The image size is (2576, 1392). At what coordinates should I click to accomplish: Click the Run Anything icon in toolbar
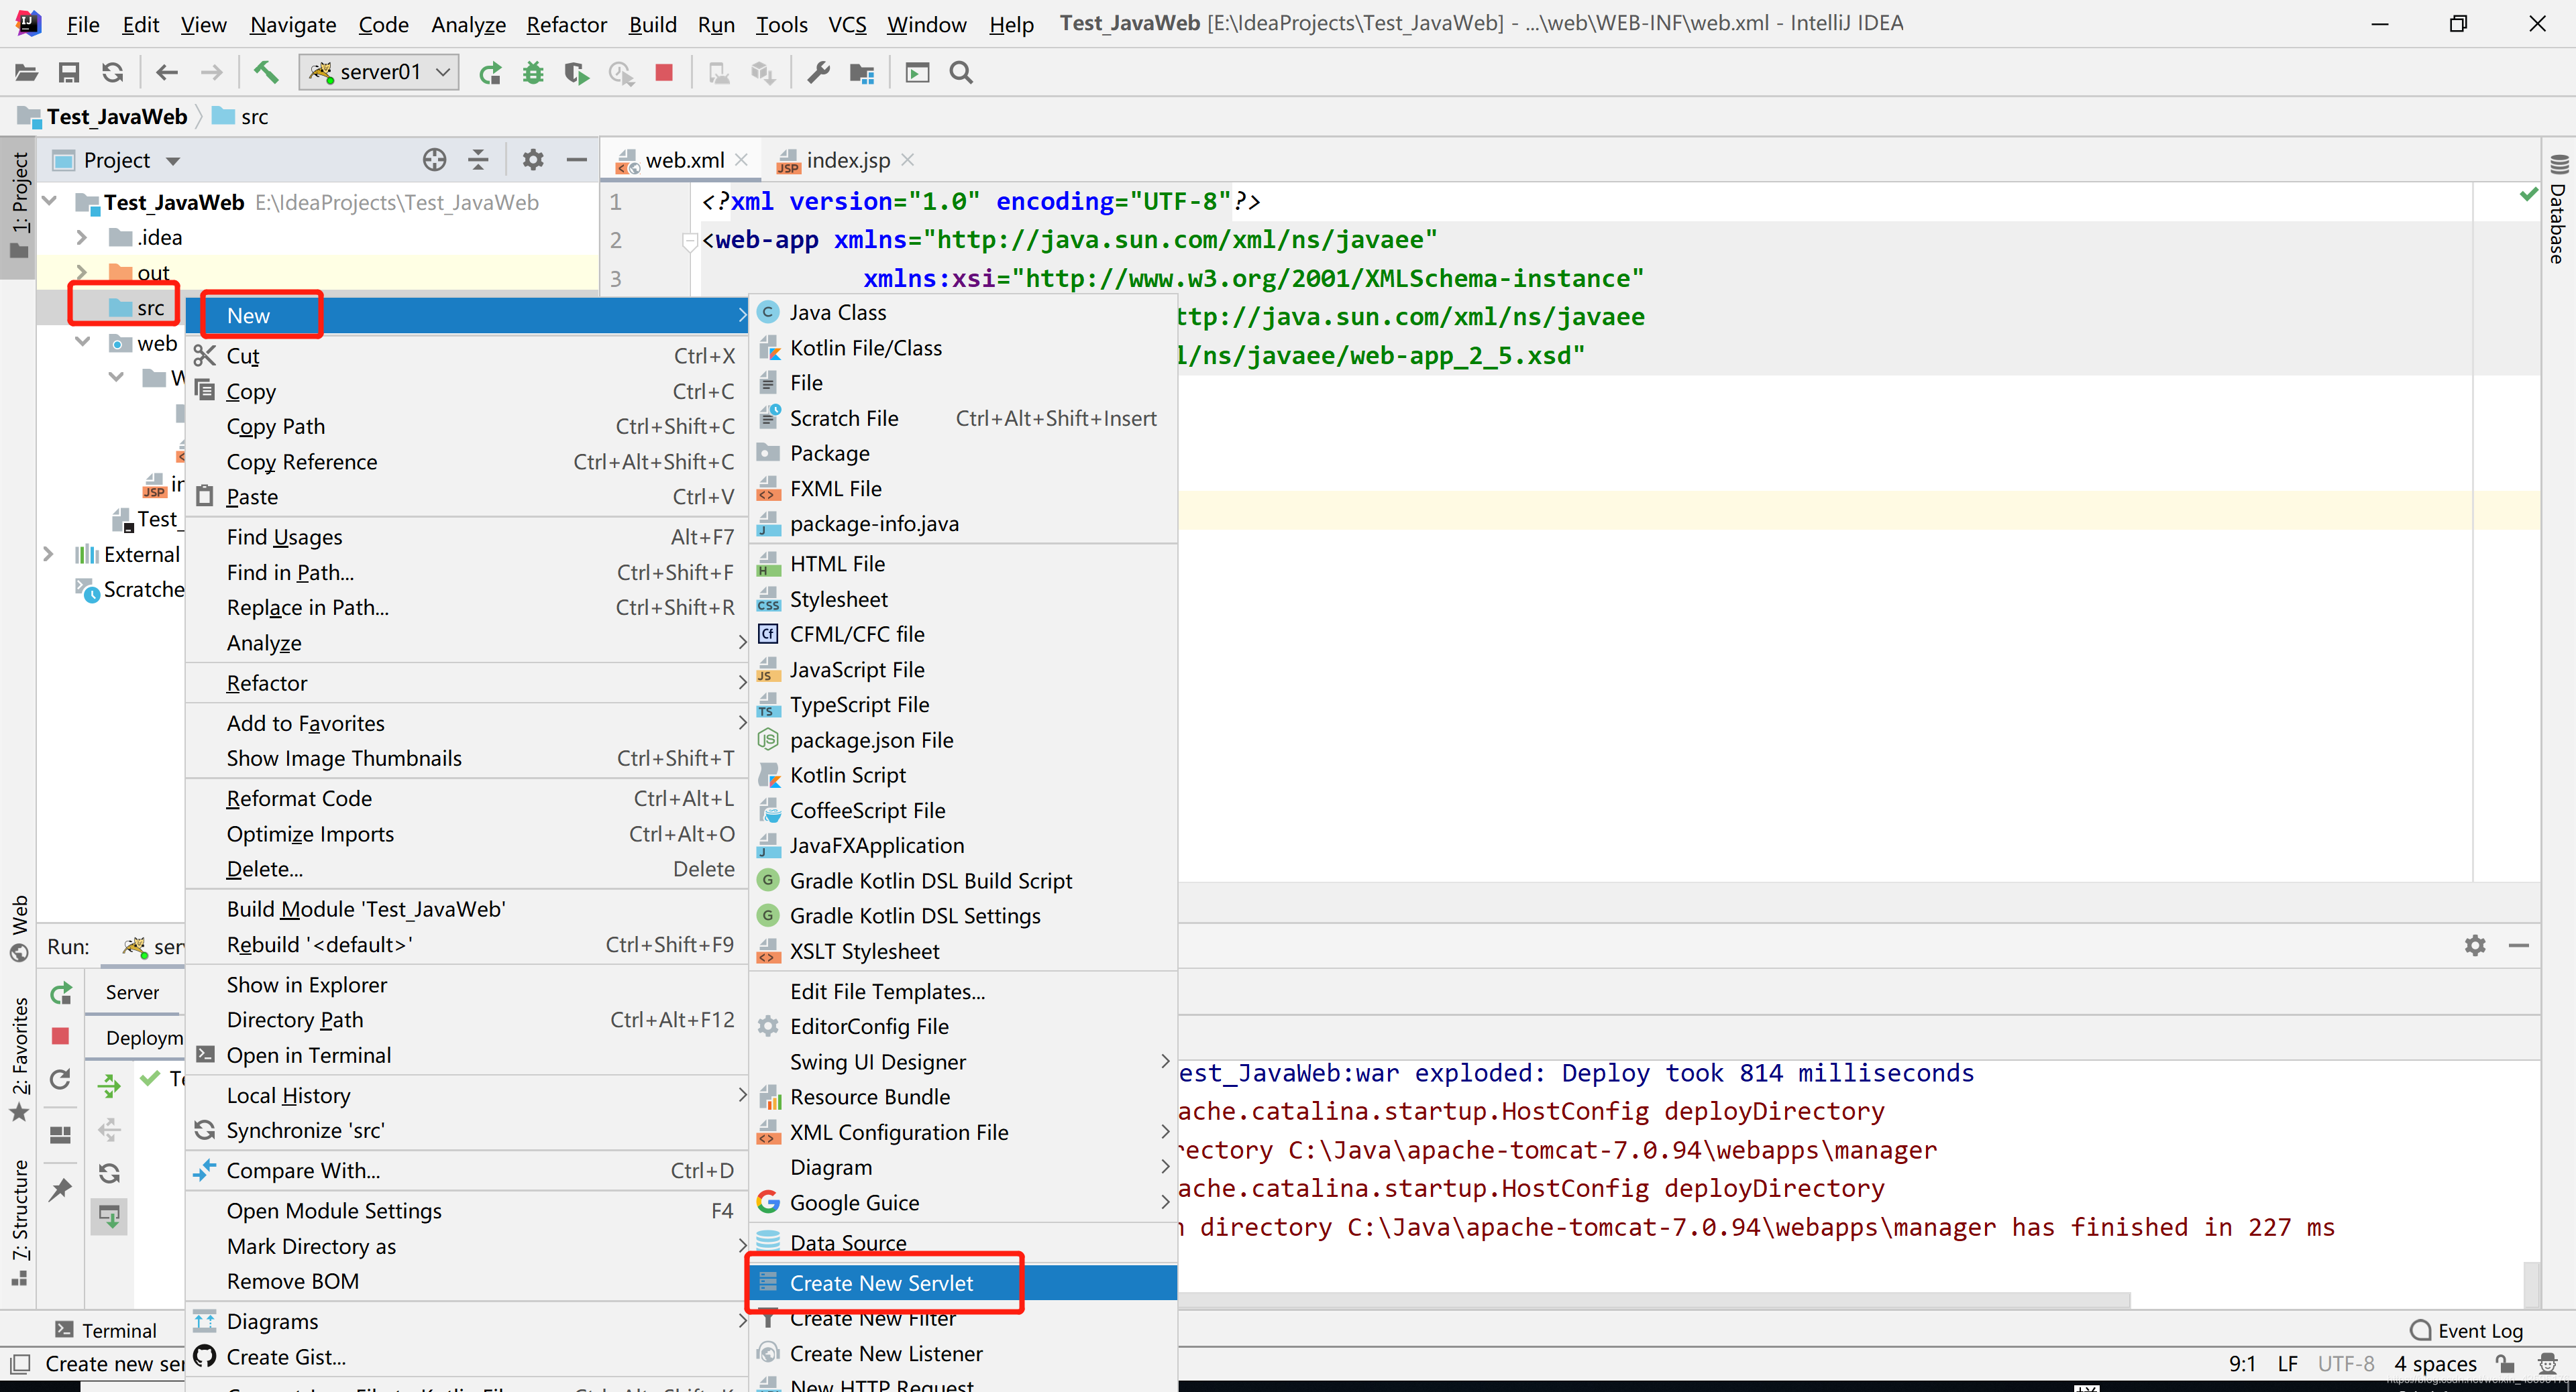[x=917, y=72]
